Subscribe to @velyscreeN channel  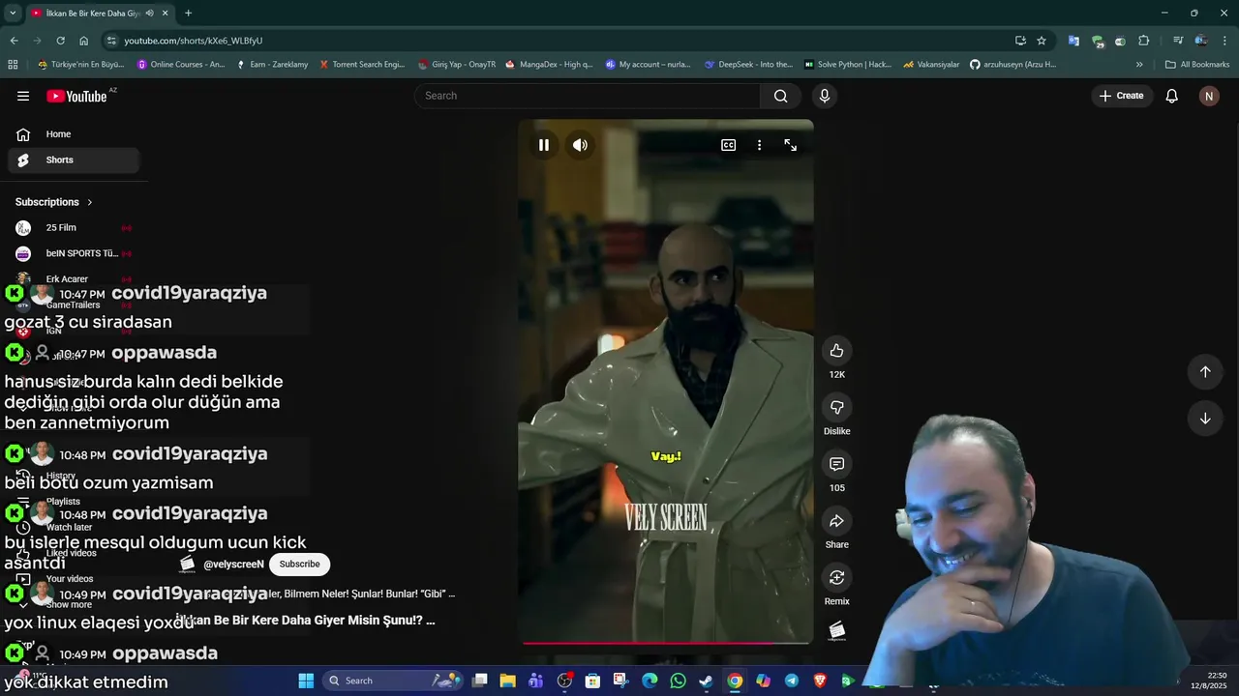(x=299, y=564)
